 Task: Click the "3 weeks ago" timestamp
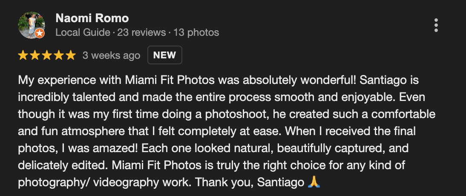[111, 55]
